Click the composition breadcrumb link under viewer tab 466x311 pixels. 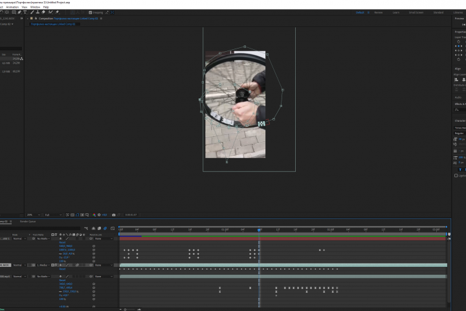(x=53, y=24)
